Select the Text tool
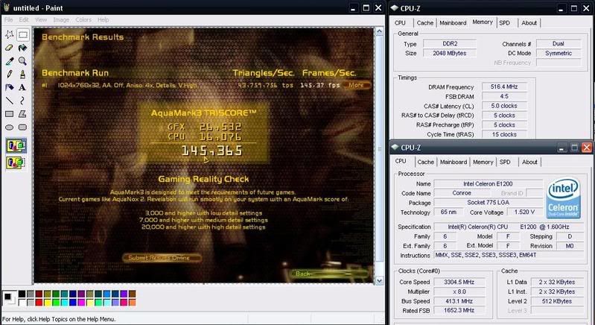This screenshot has height=325, width=595. tap(23, 87)
